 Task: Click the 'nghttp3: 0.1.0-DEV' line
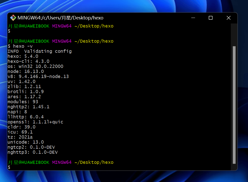(x=33, y=152)
